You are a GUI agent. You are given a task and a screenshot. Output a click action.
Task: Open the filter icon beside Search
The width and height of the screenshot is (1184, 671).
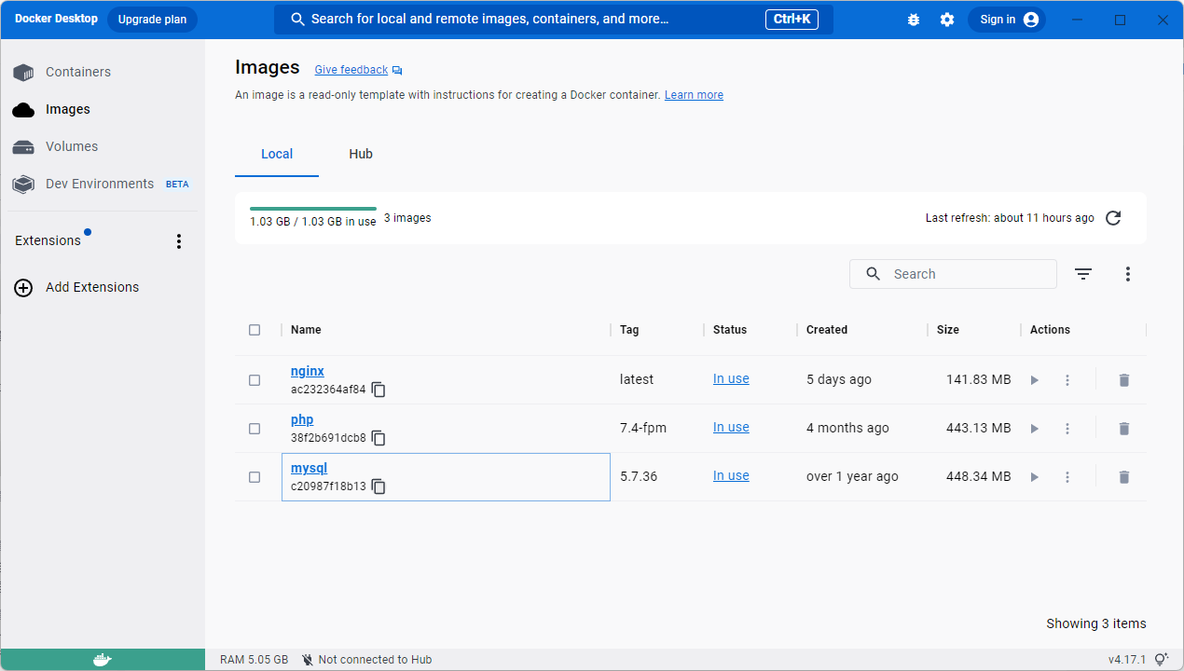pos(1082,274)
